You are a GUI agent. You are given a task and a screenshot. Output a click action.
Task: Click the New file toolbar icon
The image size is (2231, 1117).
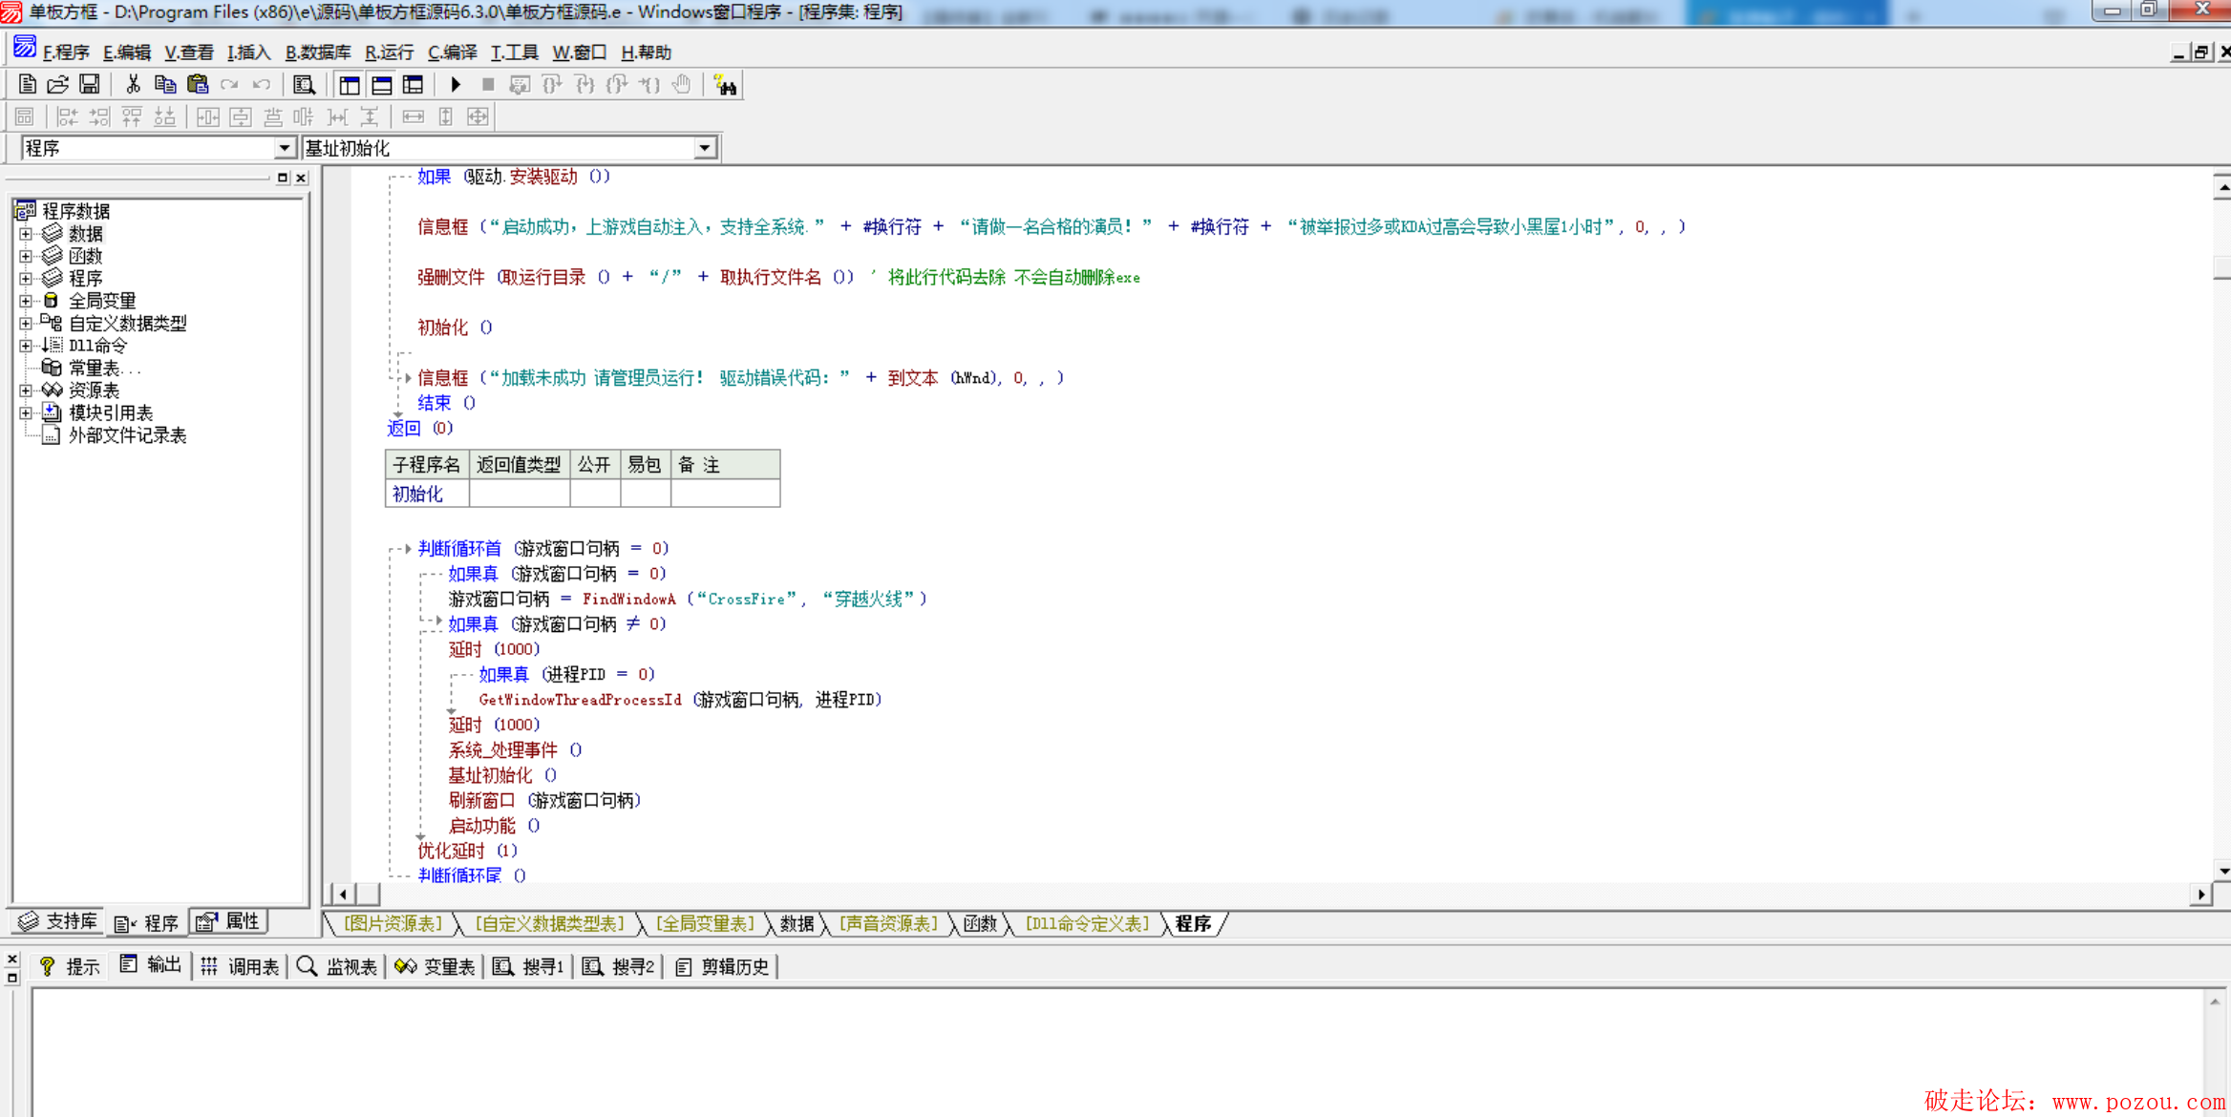pyautogui.click(x=27, y=85)
